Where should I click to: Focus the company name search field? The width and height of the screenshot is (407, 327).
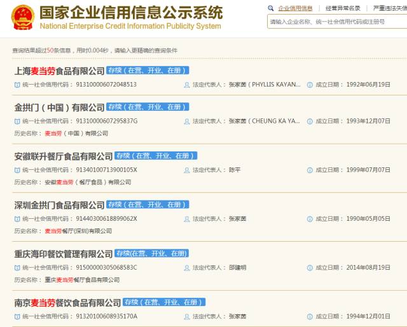point(337,22)
